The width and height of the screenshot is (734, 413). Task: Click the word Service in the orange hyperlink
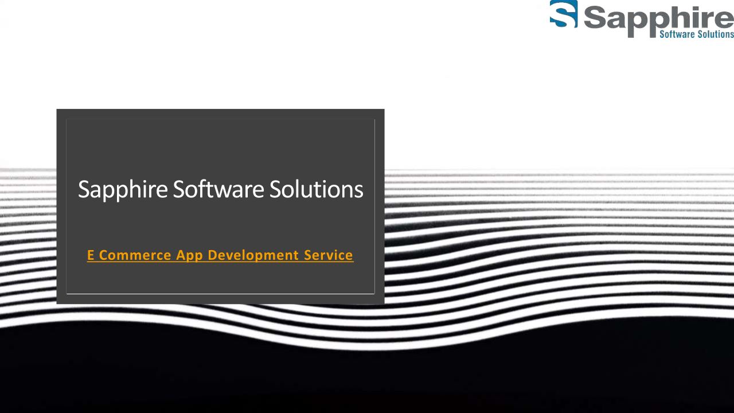[328, 255]
